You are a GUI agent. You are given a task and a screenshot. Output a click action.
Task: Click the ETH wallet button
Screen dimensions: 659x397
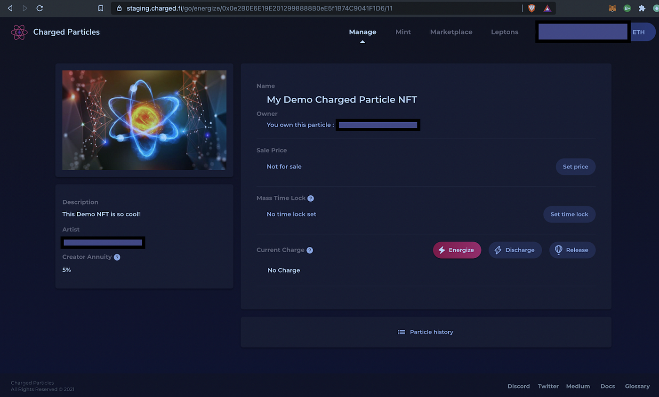tap(642, 32)
